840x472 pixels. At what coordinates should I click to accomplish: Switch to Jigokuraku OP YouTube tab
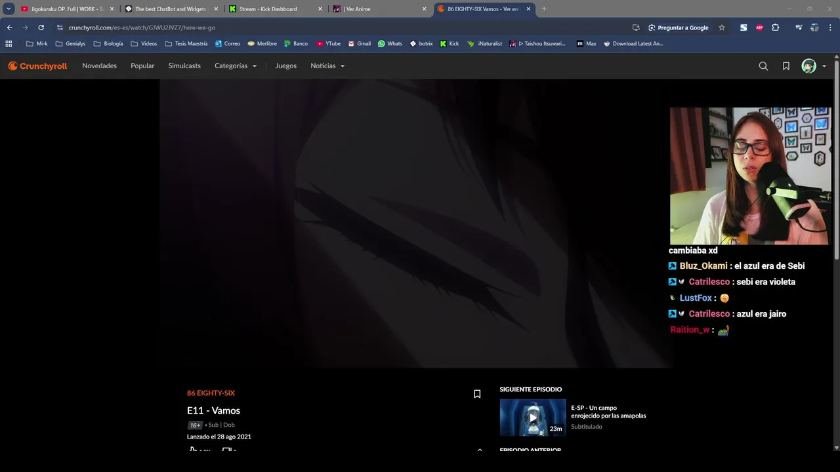point(67,9)
